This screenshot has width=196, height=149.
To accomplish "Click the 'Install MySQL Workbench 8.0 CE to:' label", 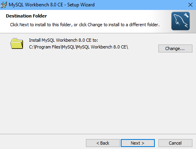I will coord(63,40).
